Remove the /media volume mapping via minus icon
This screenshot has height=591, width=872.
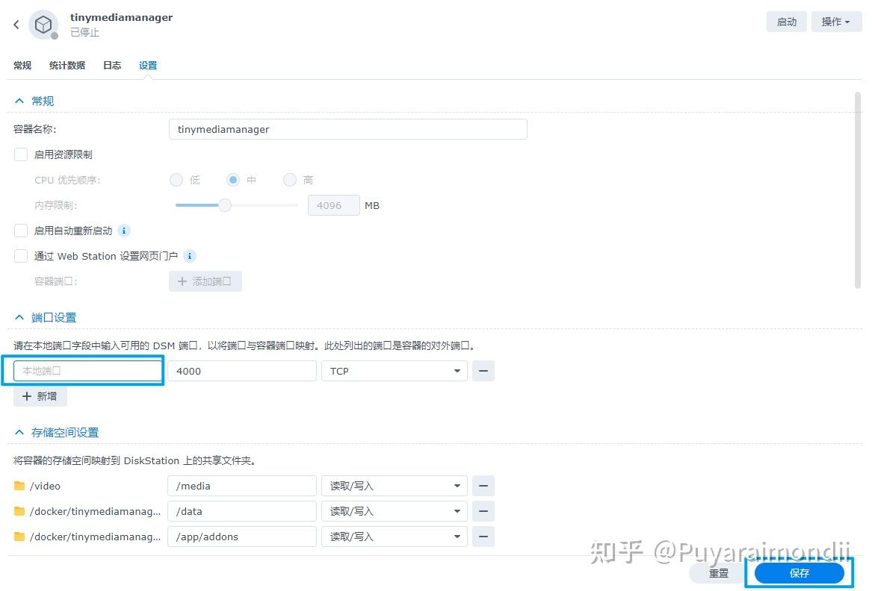(483, 486)
